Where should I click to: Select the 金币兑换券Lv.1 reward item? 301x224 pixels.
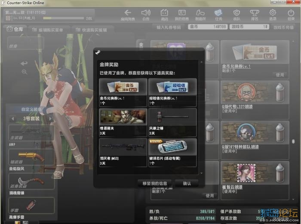coord(123,92)
